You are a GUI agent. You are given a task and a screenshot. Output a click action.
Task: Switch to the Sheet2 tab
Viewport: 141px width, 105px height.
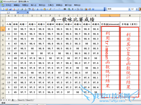tap(21, 100)
